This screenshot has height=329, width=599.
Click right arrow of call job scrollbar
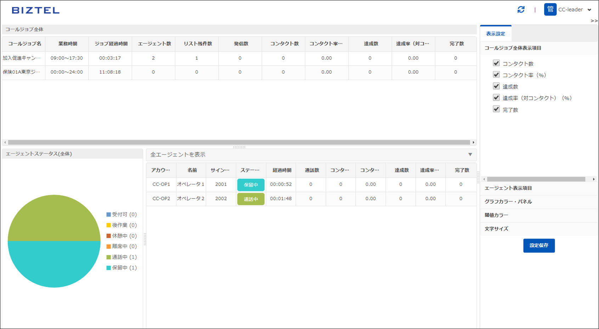point(473,143)
